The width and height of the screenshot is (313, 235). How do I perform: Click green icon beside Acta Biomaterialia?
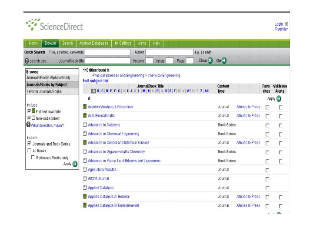tap(85, 115)
